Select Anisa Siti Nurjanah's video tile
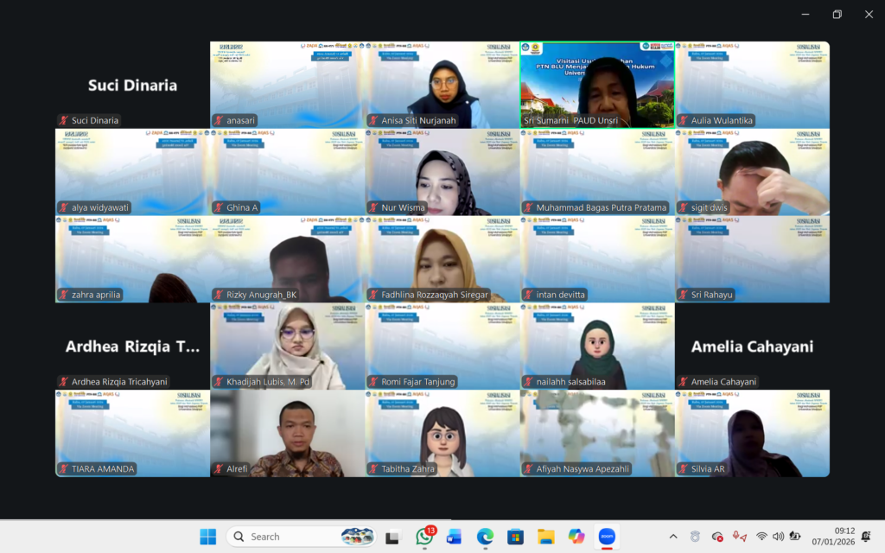 pos(442,85)
